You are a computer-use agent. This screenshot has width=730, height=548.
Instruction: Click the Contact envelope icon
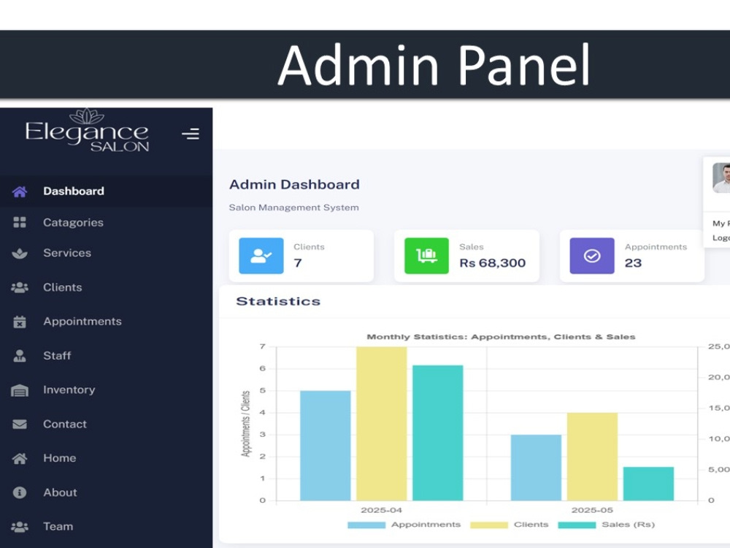(x=20, y=424)
